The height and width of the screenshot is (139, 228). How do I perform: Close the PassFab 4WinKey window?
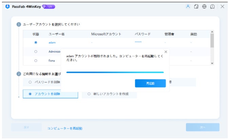(x=222, y=6)
